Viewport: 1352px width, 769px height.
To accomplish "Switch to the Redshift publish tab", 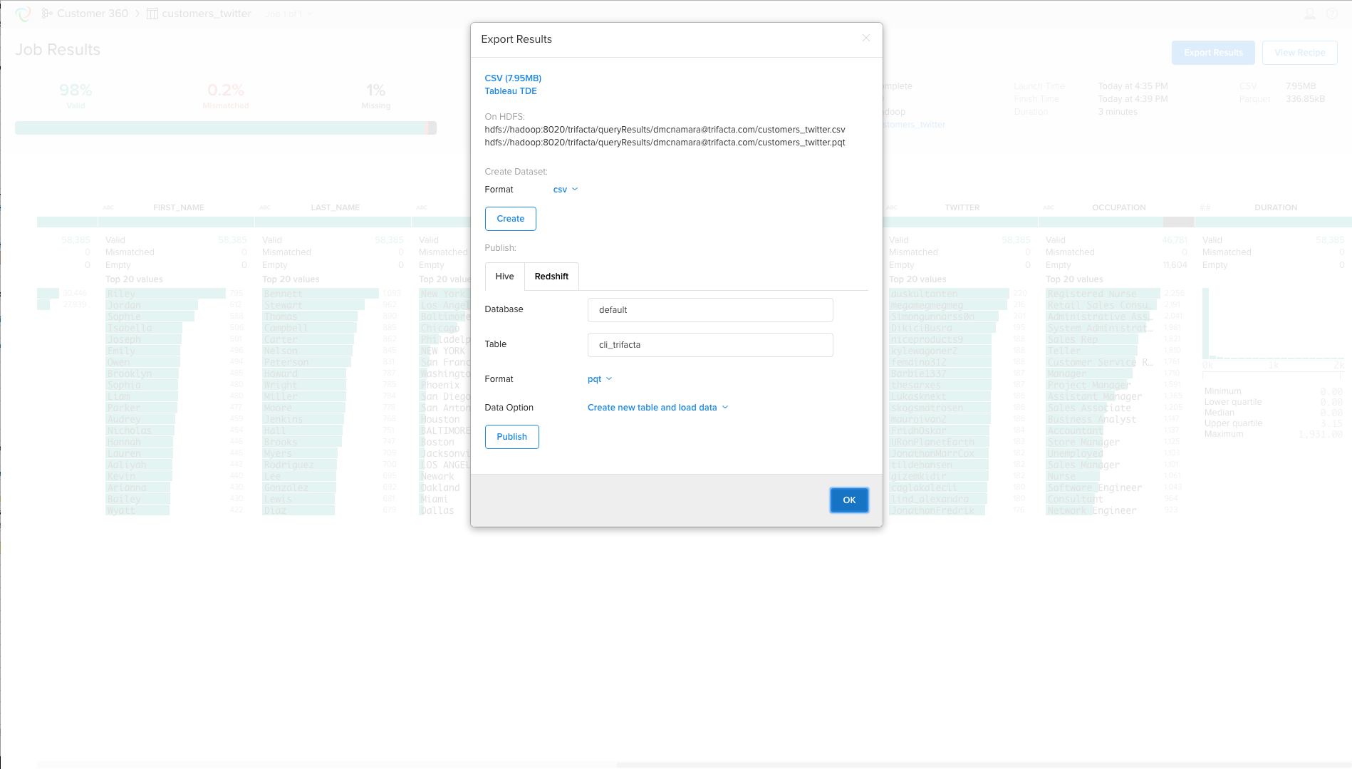I will point(551,276).
